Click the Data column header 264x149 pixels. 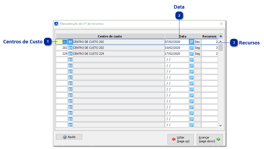pos(183,36)
